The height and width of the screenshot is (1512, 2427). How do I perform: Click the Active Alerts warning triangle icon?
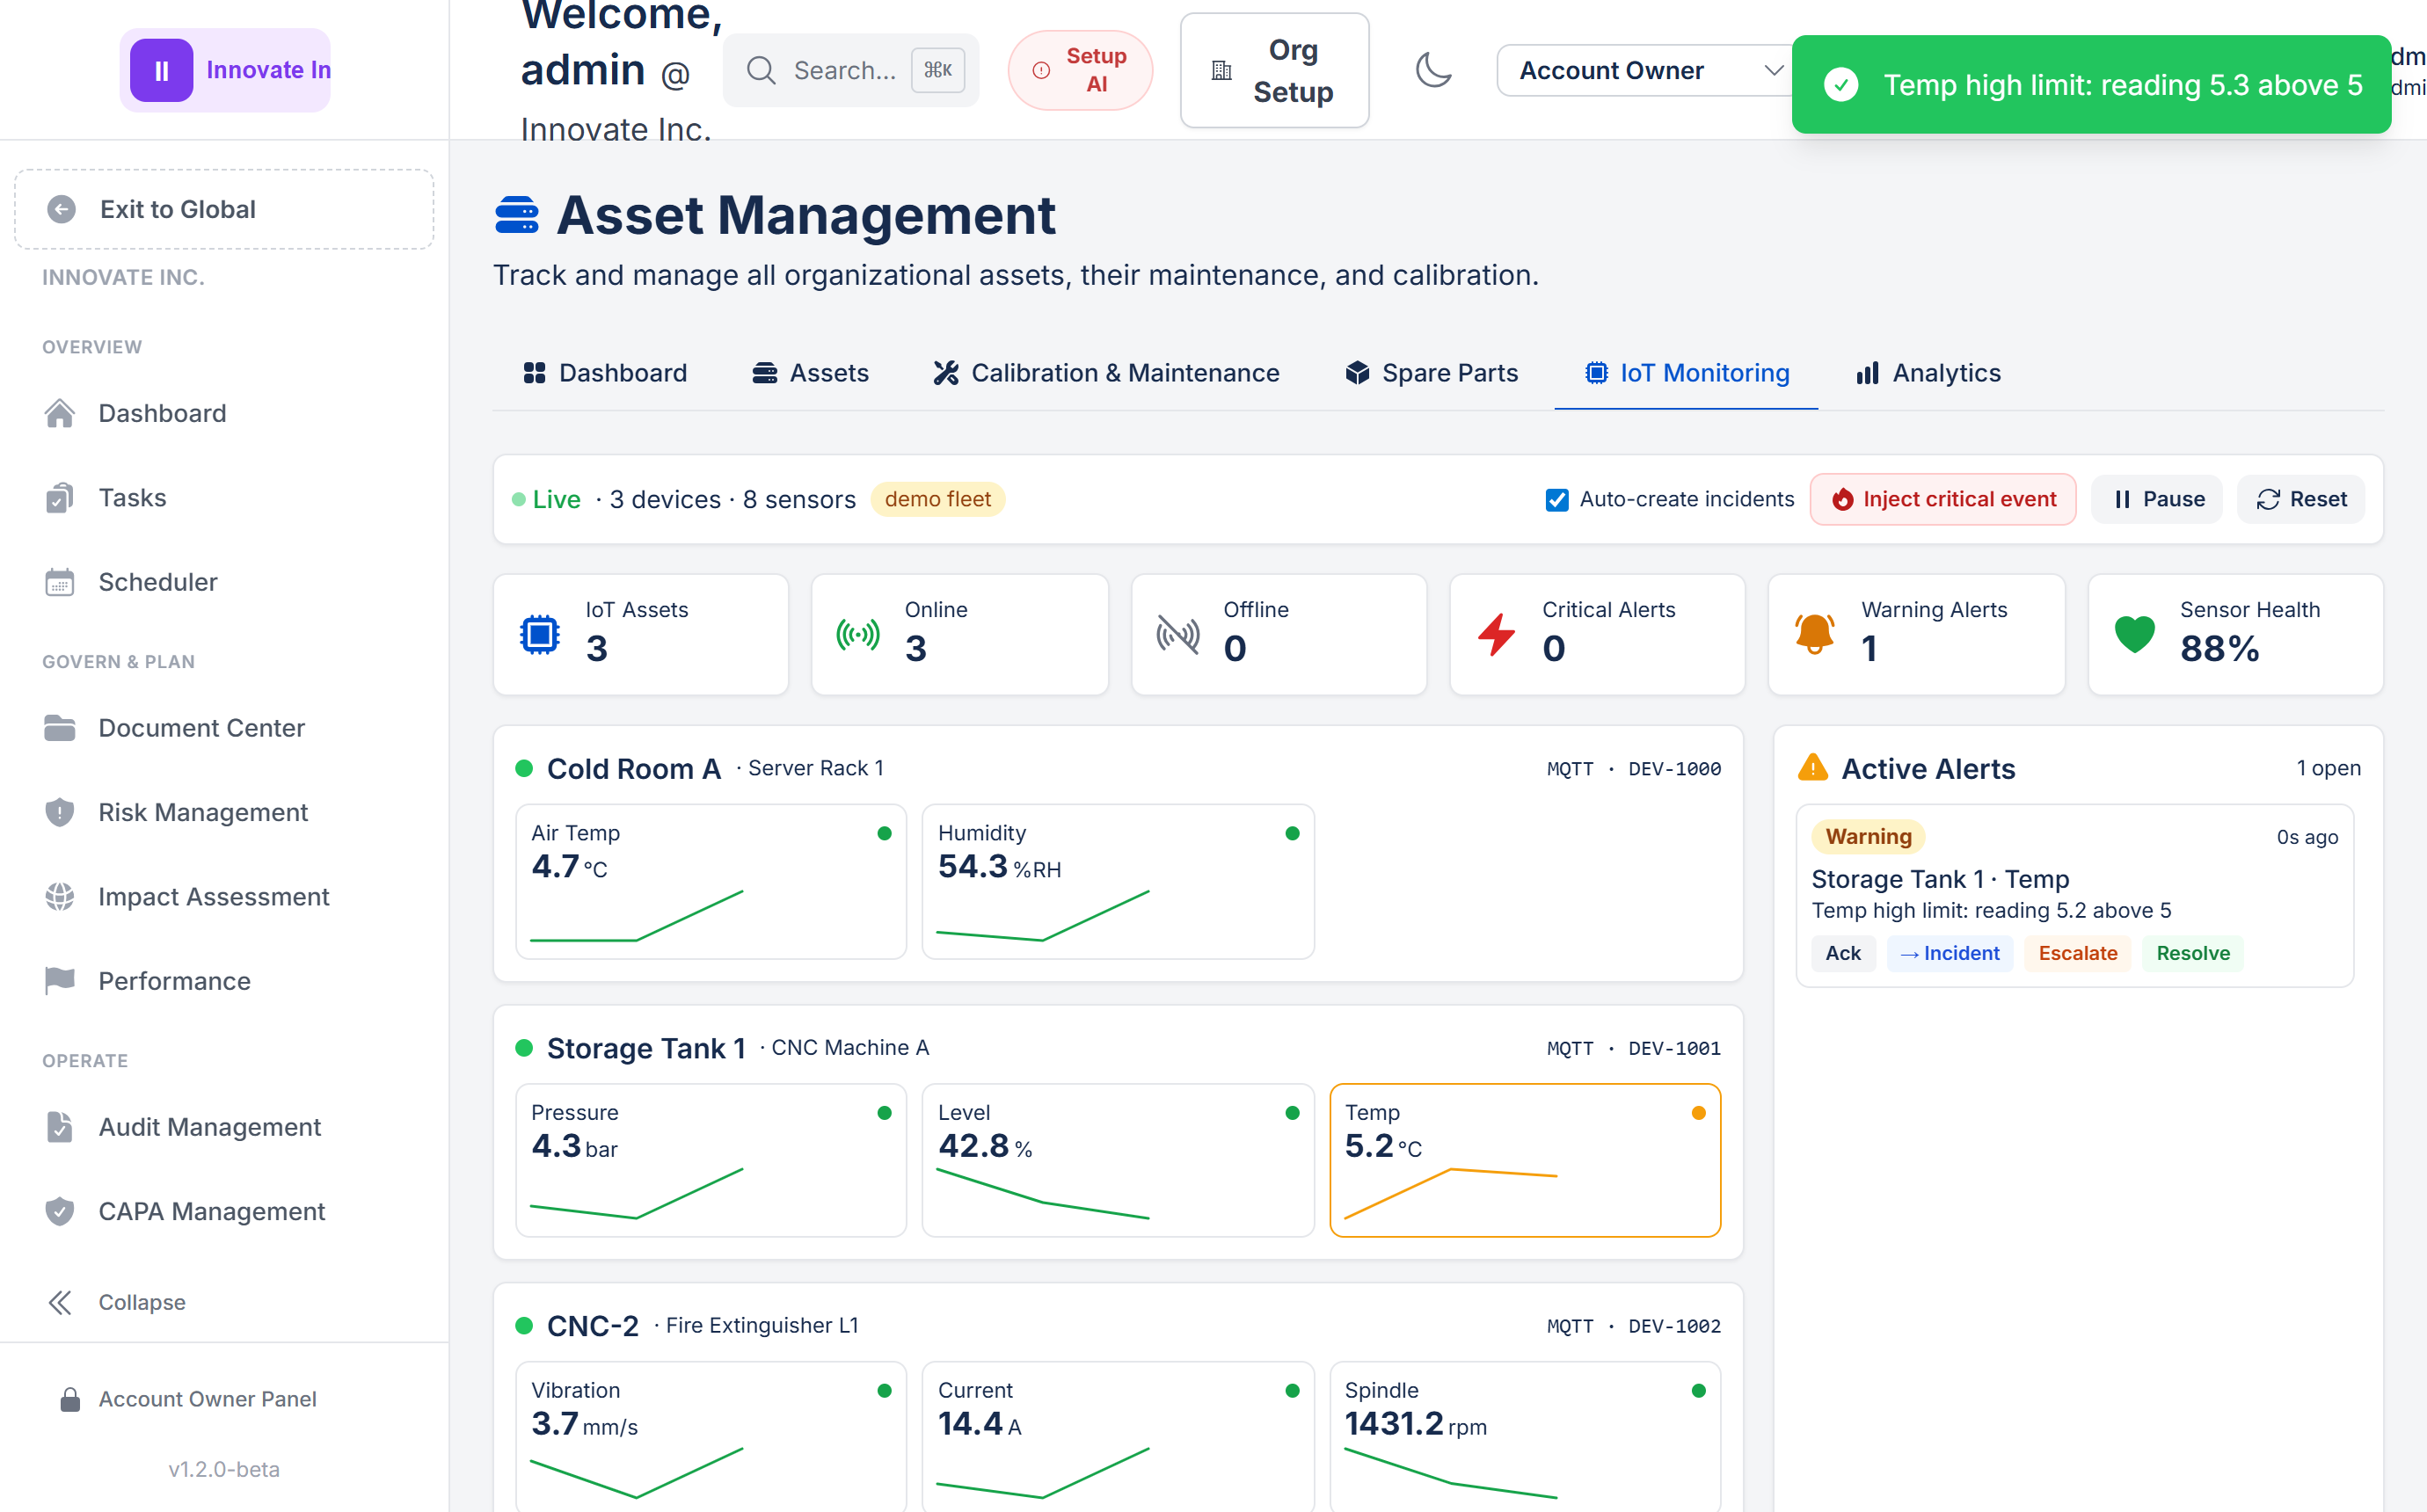(1812, 767)
